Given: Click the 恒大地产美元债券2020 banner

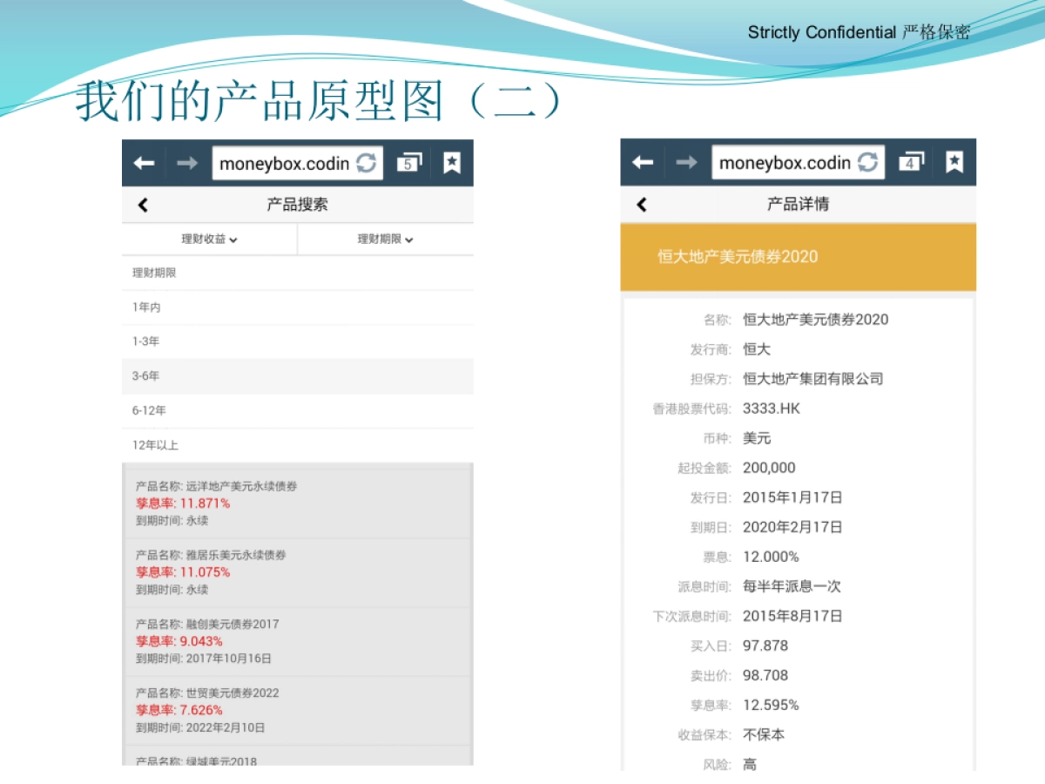Looking at the screenshot, I should pos(798,256).
